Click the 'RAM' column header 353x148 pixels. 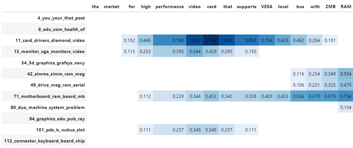coord(346,7)
